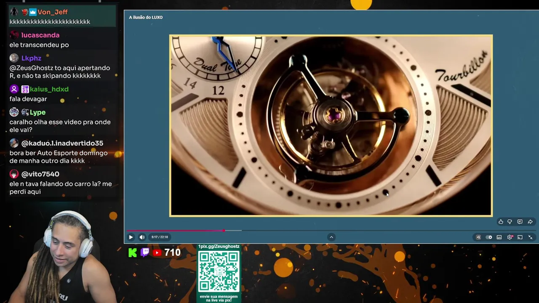Click the 5:17 / 22:18 time display
The image size is (539, 303).
click(160, 237)
